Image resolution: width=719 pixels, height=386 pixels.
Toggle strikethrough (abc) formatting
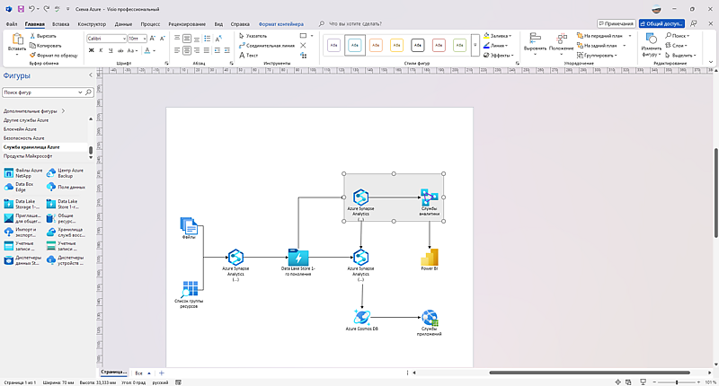click(120, 50)
